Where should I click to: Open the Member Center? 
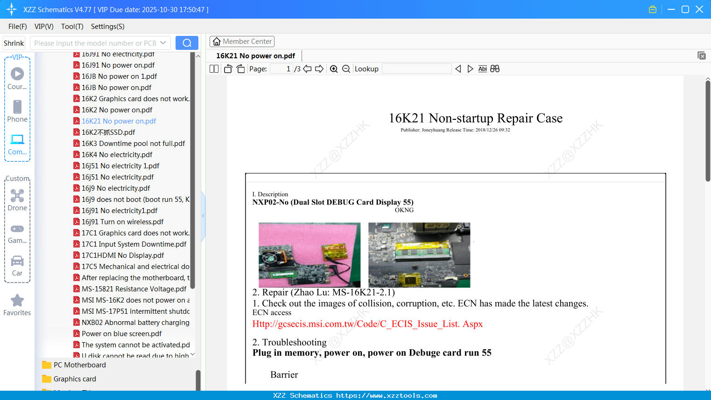pyautogui.click(x=242, y=41)
